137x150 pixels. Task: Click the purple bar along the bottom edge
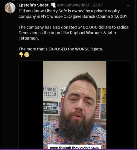pos(68,149)
